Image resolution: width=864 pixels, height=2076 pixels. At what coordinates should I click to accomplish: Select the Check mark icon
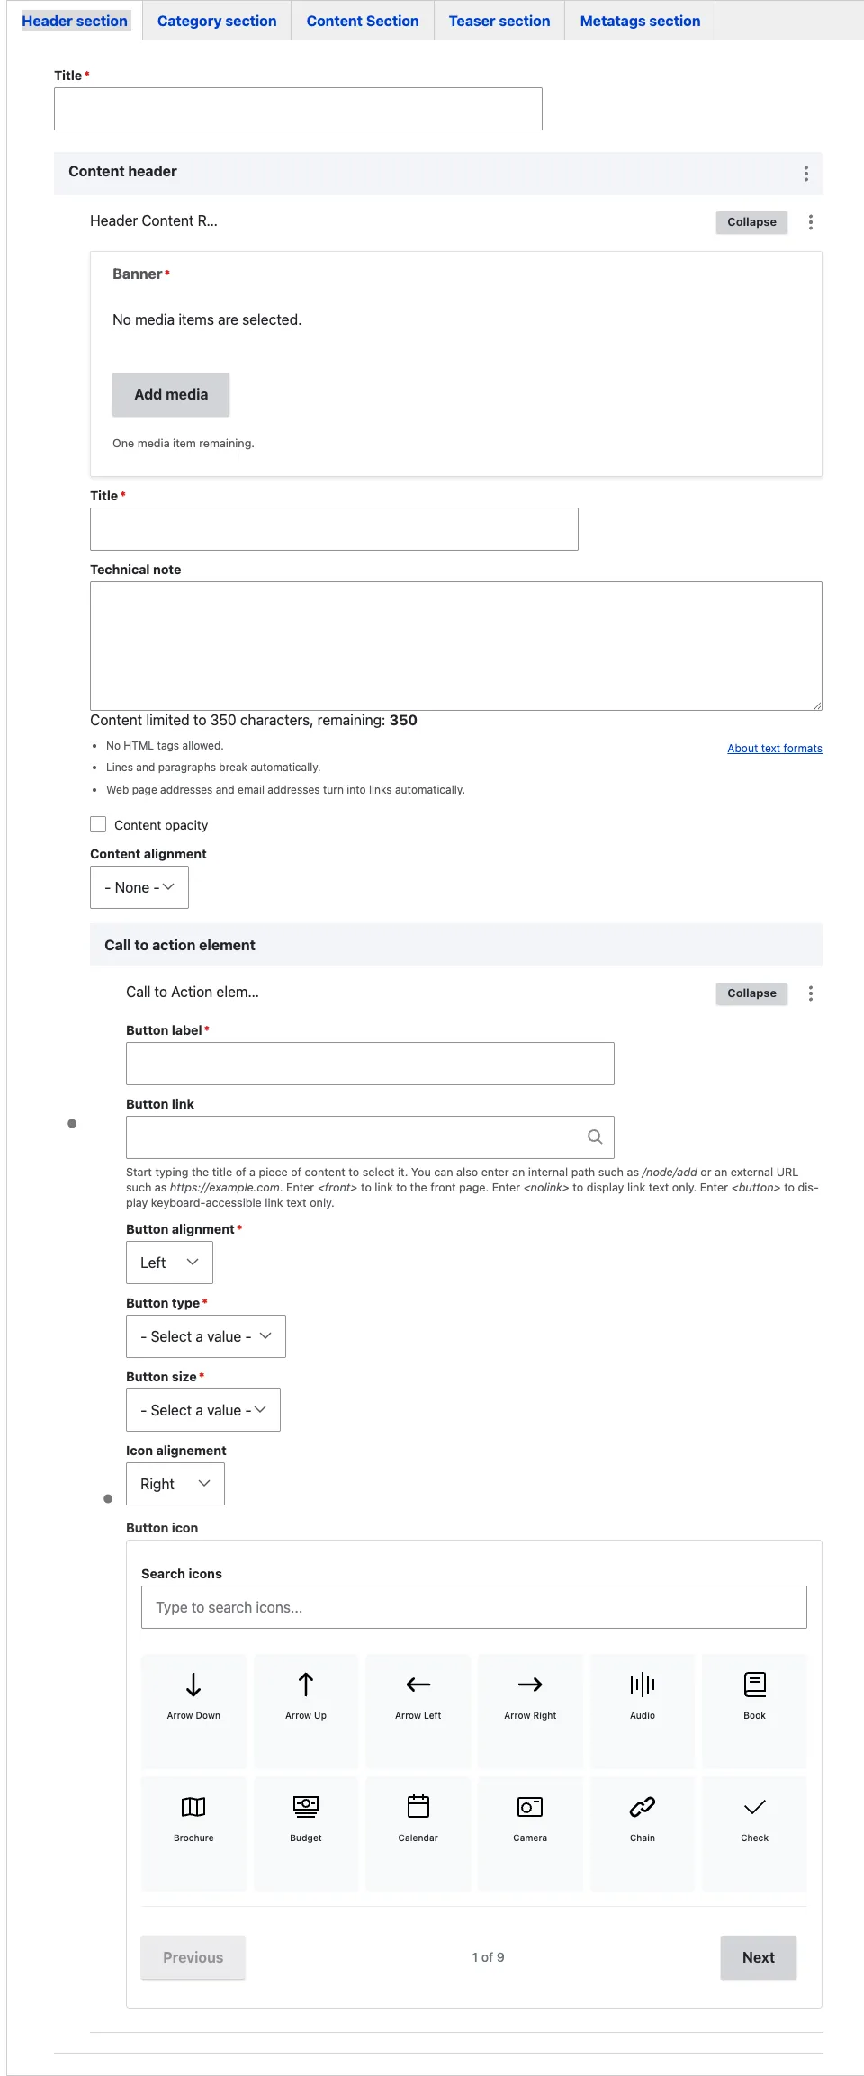tap(754, 1833)
